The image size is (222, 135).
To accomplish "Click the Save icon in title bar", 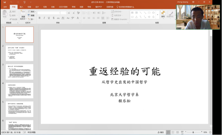I will click(4, 2).
